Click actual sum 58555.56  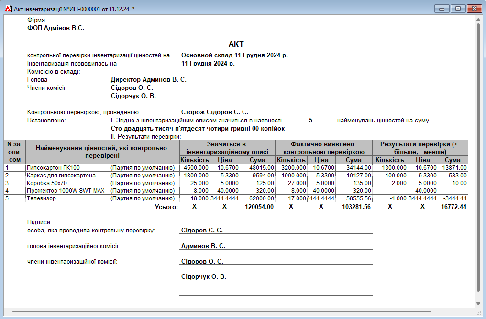pos(353,198)
